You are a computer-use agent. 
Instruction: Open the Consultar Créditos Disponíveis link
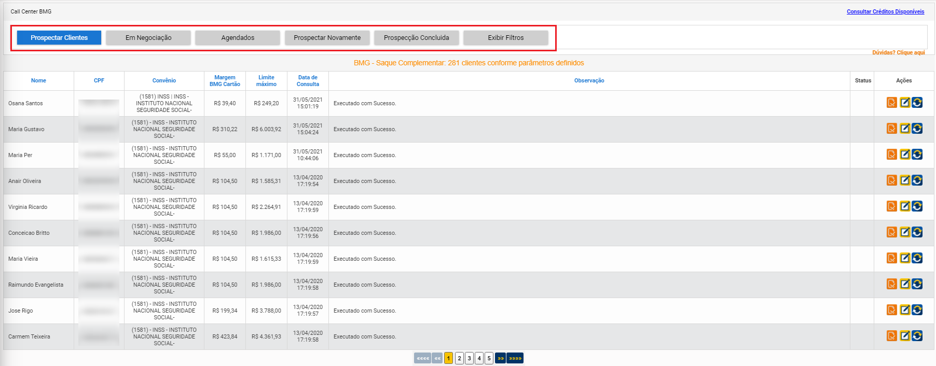click(x=886, y=11)
